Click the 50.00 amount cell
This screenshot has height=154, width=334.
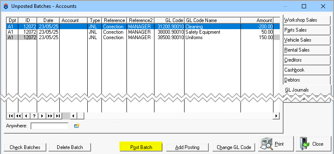pos(257,32)
